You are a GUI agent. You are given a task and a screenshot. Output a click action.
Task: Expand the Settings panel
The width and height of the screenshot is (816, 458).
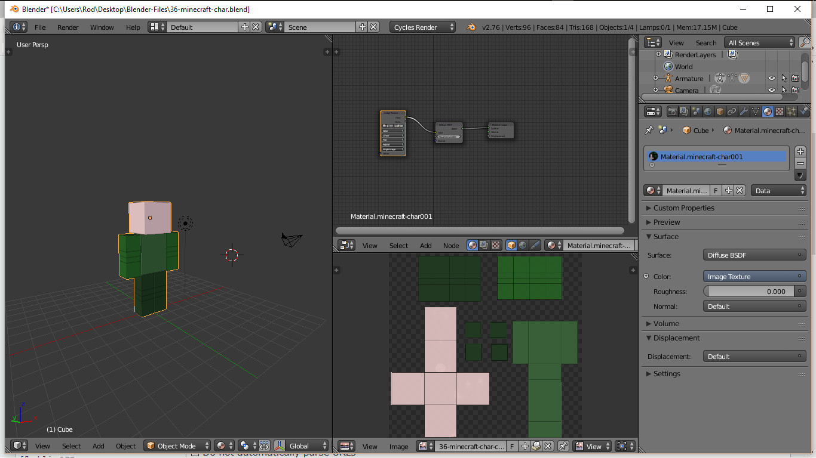(x=667, y=374)
